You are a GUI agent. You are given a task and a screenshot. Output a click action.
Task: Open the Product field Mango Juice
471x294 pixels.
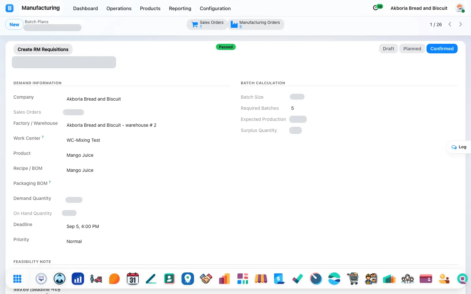coord(80,155)
